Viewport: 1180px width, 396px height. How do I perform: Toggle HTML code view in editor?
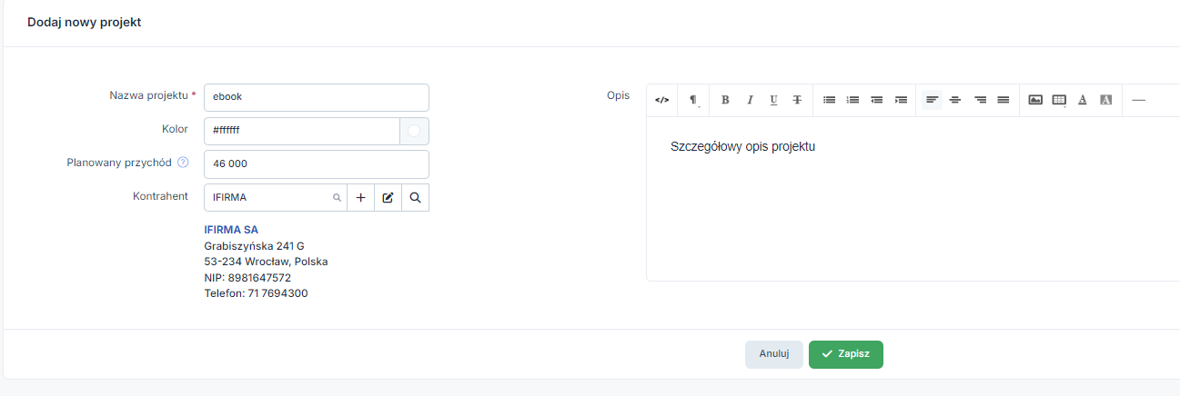[x=661, y=100]
